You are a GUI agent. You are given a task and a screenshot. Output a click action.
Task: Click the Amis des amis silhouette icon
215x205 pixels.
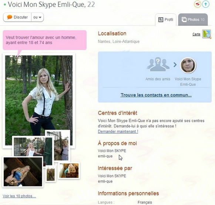click(x=158, y=64)
